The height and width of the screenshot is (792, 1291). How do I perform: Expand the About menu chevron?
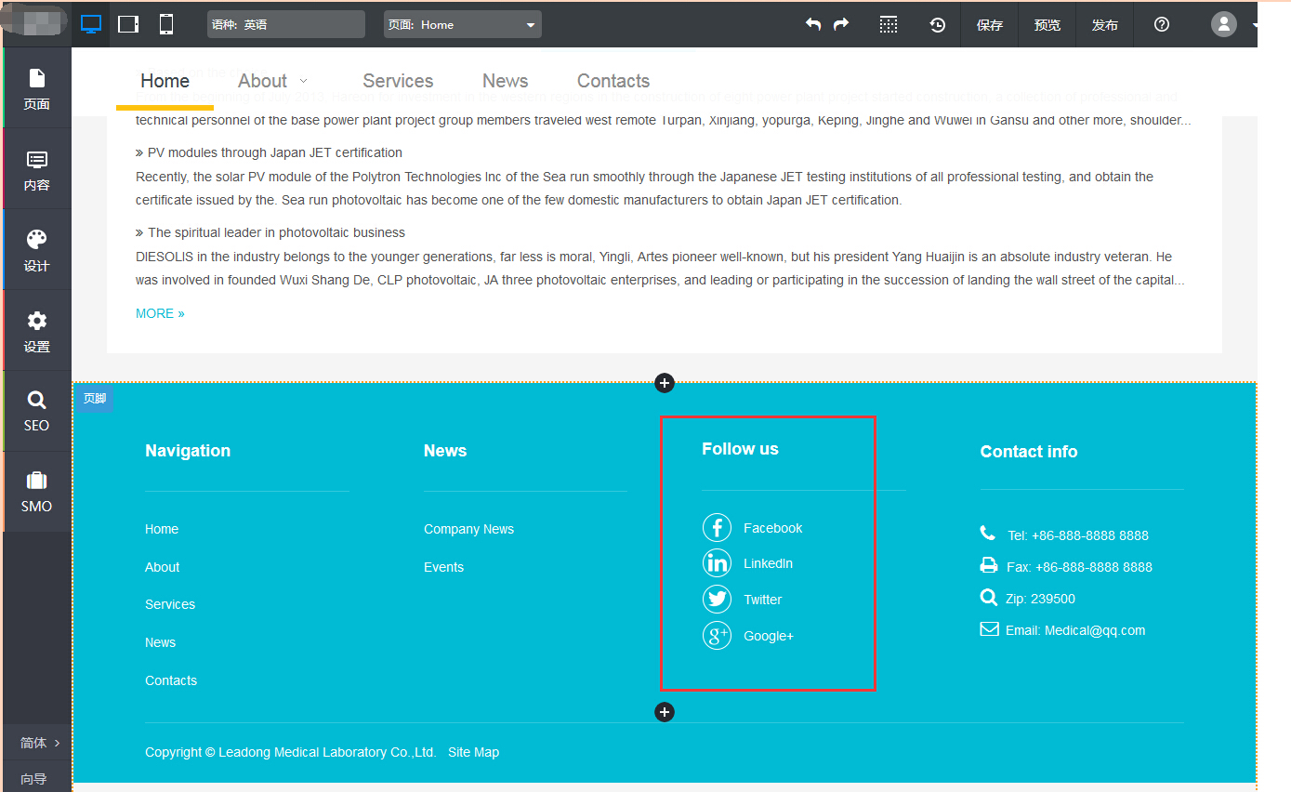click(x=303, y=82)
